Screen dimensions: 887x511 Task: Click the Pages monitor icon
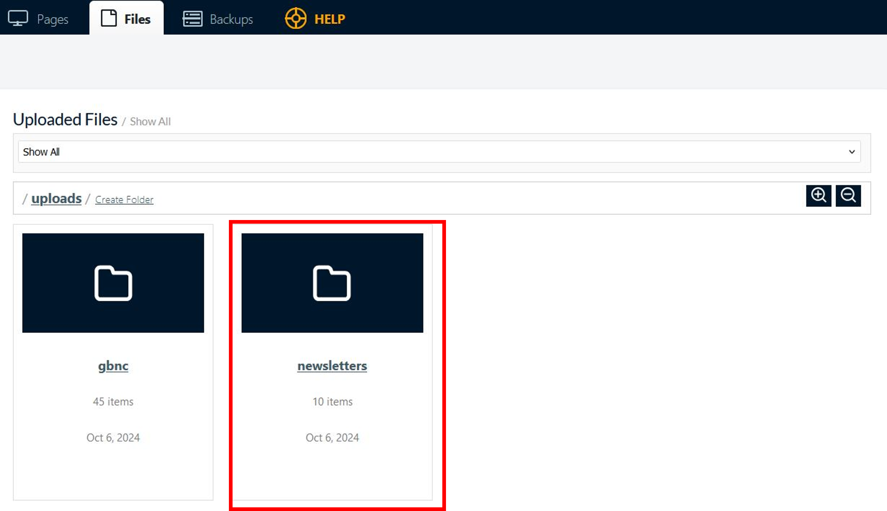pos(18,18)
